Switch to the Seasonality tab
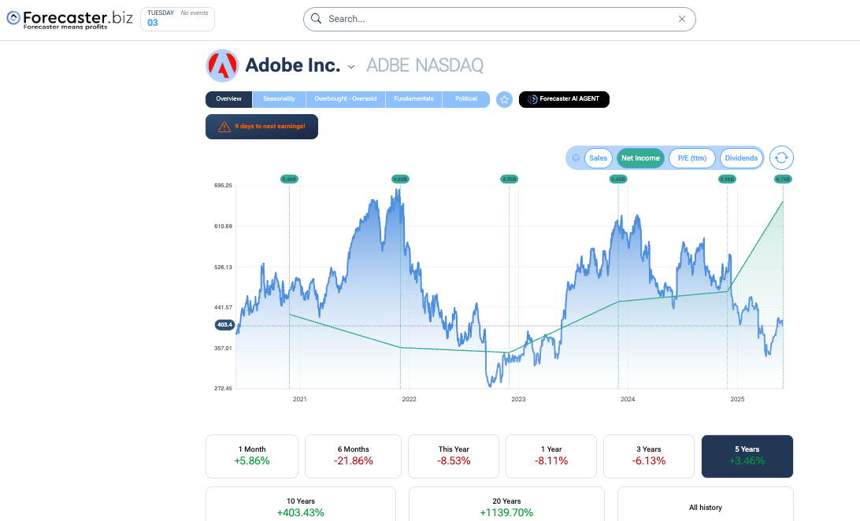Screen dimensions: 860x521 pyautogui.click(x=279, y=99)
